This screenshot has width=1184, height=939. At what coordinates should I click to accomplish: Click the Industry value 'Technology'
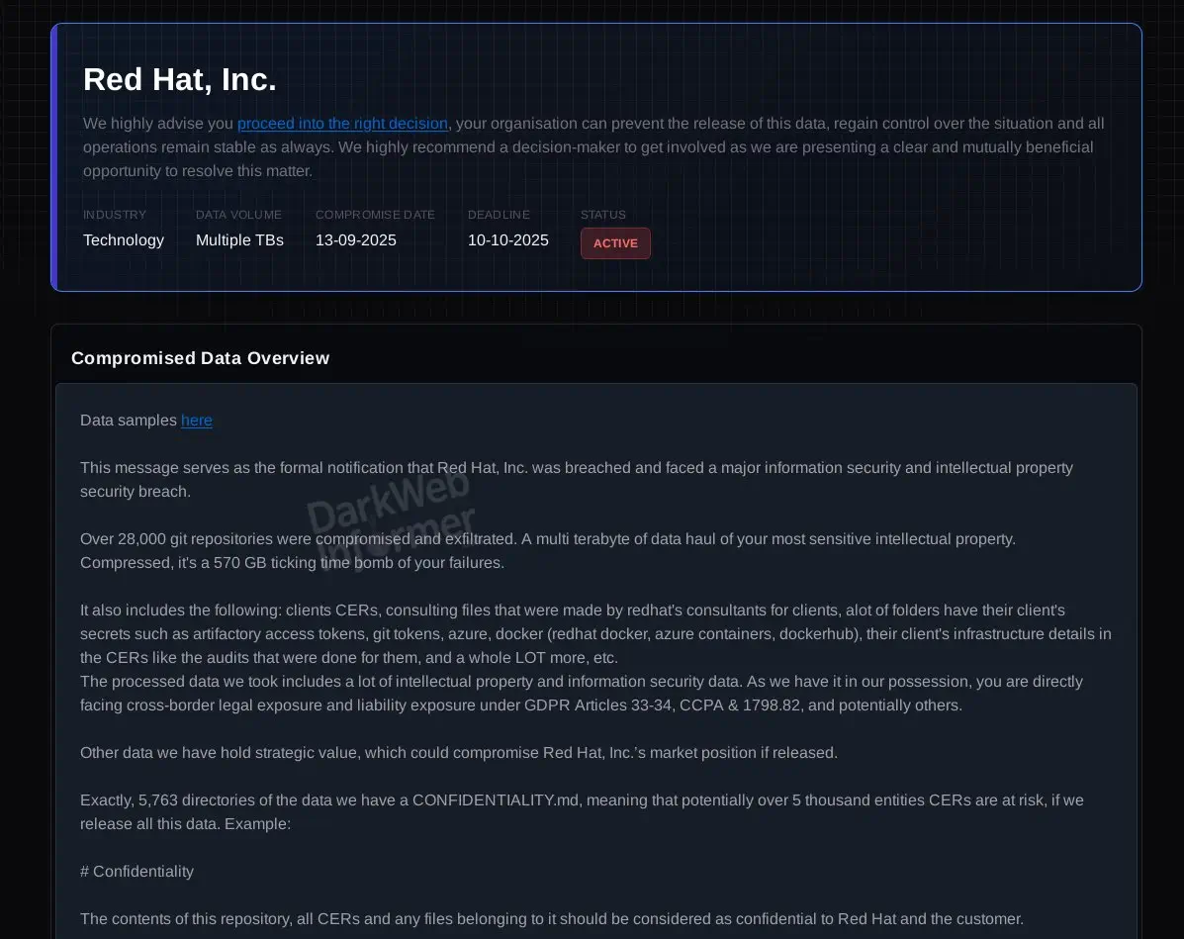pyautogui.click(x=123, y=240)
